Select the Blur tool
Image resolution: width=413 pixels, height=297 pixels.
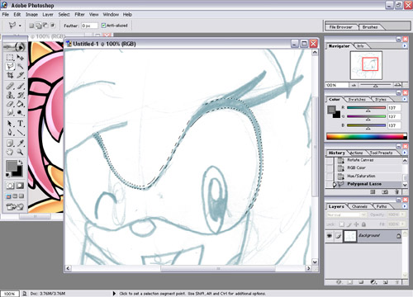10,112
